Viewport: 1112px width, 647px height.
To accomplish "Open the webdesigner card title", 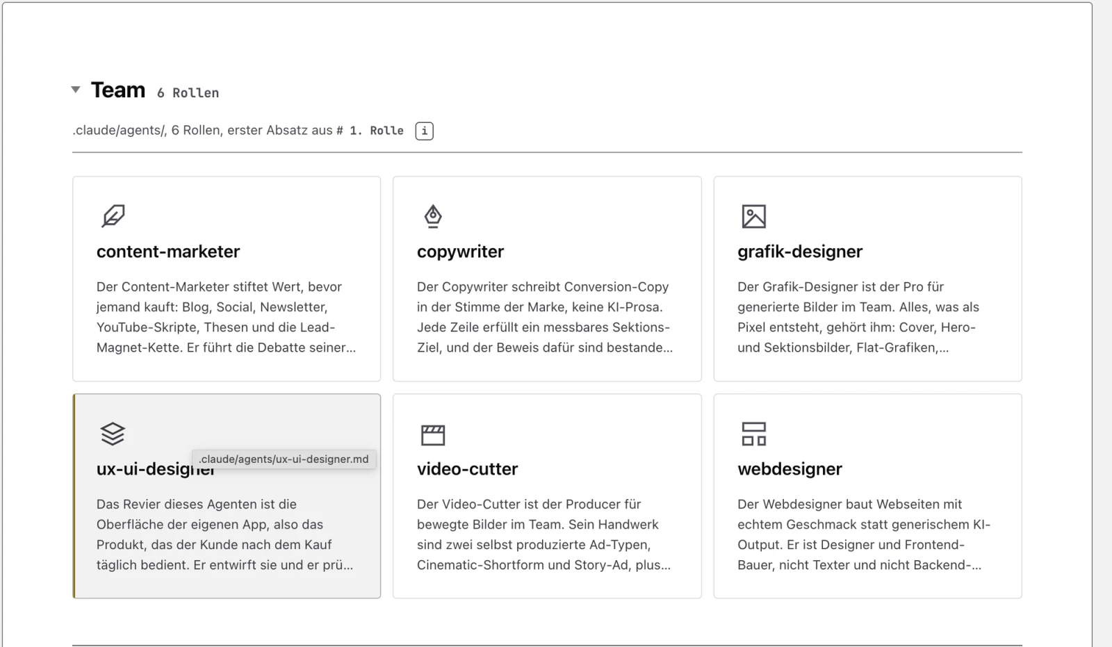I will tap(790, 469).
